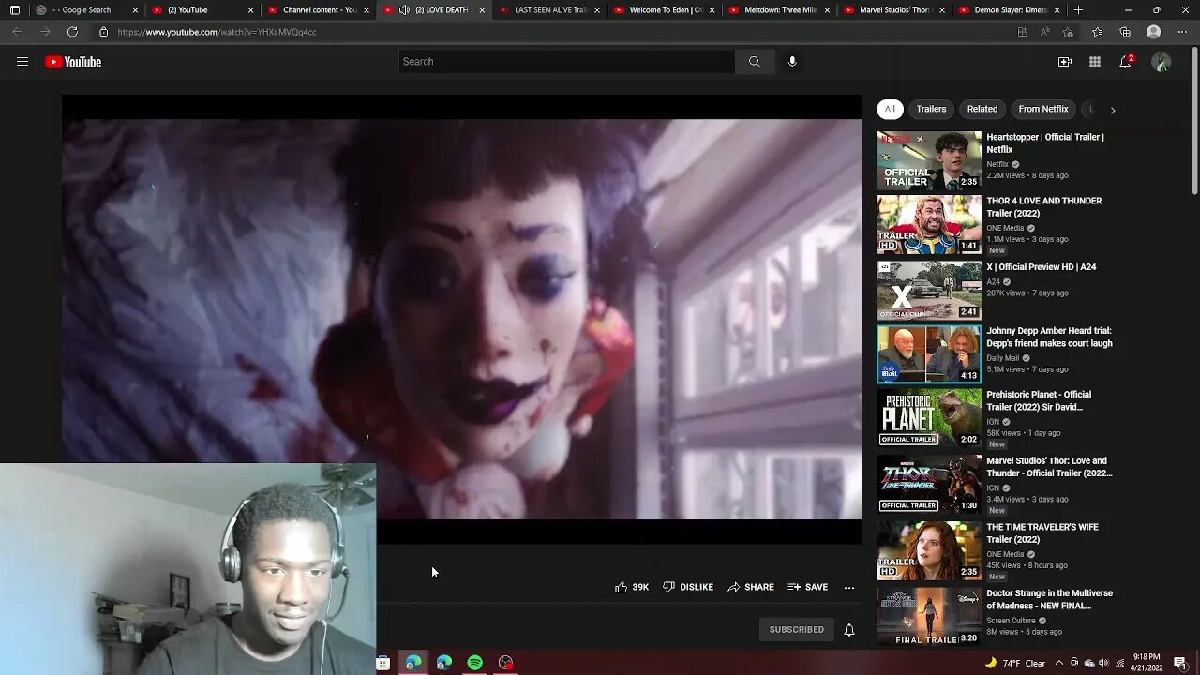Click the Subscribed button

pyautogui.click(x=797, y=630)
